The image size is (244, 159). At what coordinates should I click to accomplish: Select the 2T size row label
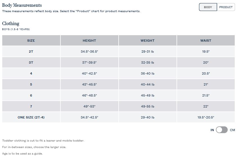31,51
